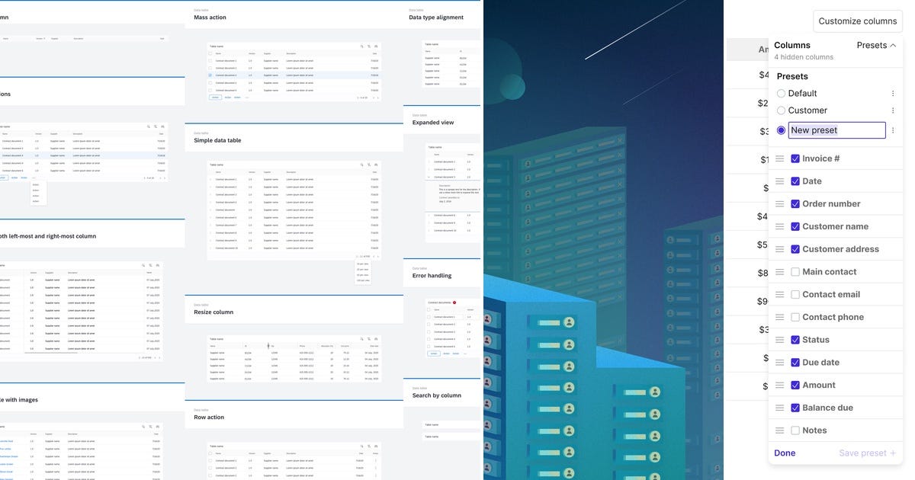
Task: Click the Amount row drag handle
Action: tap(779, 386)
